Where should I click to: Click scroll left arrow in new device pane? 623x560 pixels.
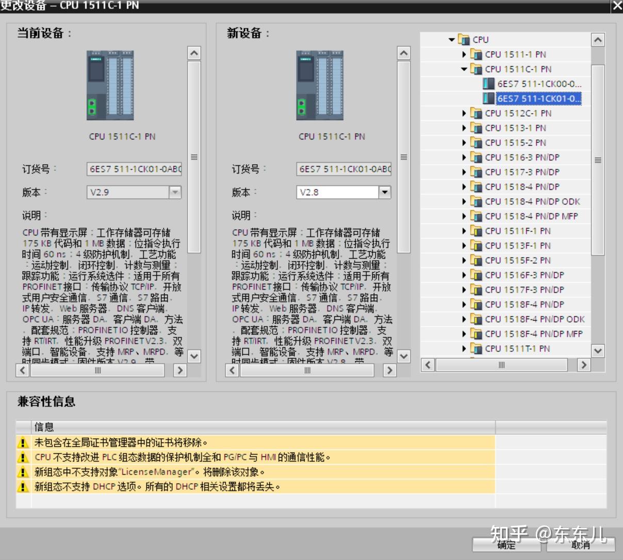pyautogui.click(x=233, y=370)
